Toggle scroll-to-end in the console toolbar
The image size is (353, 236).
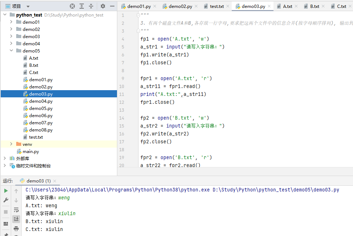tap(16, 219)
